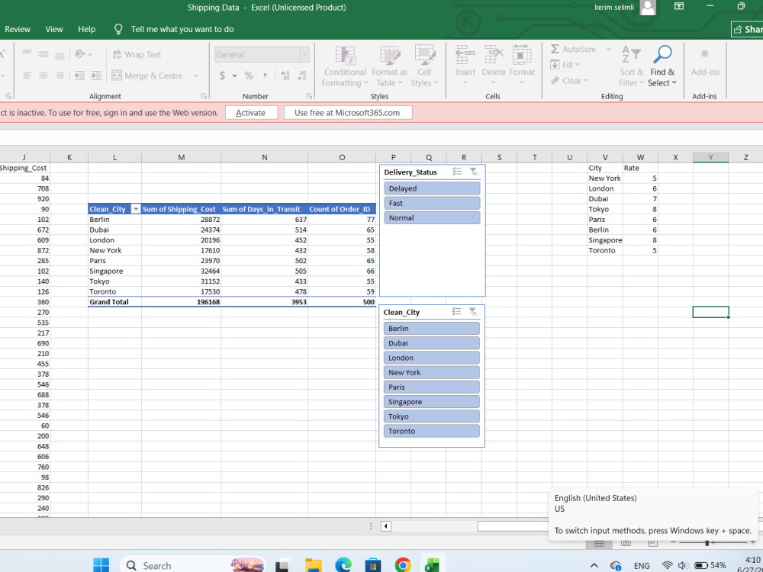Open the Fill menu
Screen dimensions: 763x572
click(x=565, y=65)
